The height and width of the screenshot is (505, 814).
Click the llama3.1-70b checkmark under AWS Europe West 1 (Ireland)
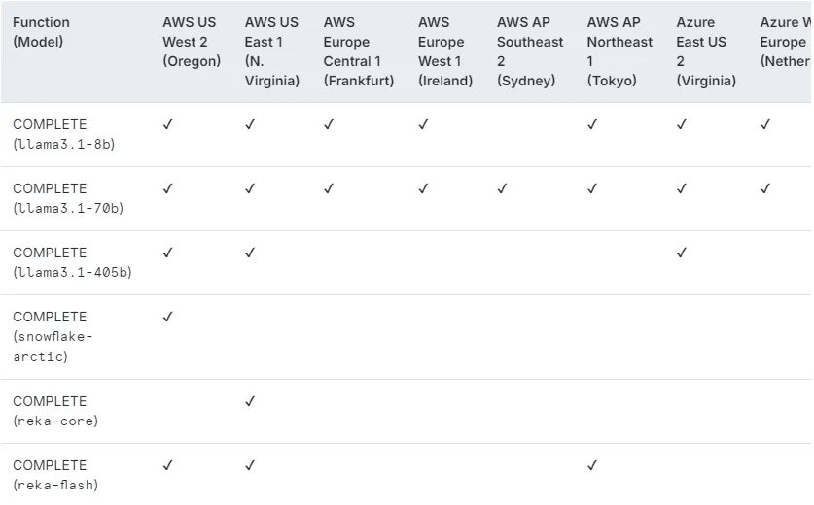(423, 188)
